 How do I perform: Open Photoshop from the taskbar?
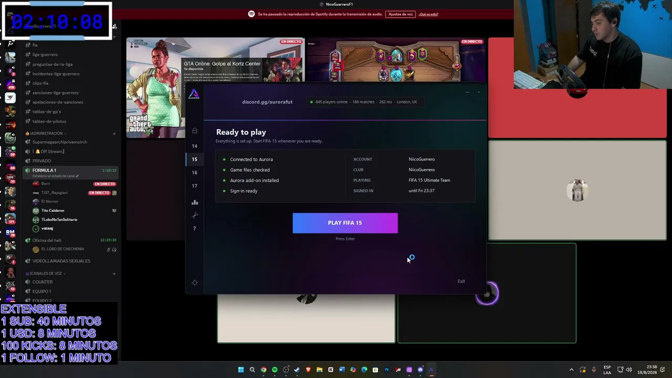(387, 370)
